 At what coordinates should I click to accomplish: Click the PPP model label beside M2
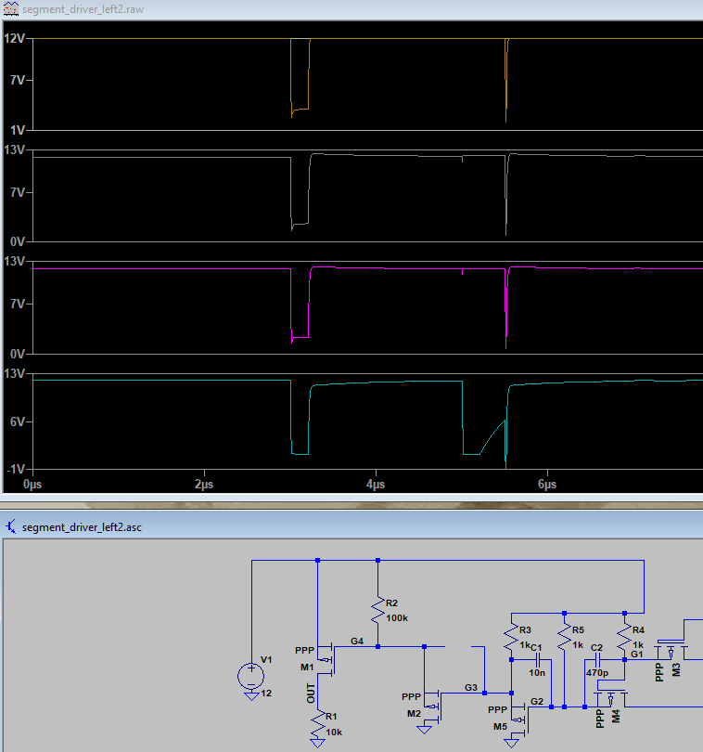[412, 696]
